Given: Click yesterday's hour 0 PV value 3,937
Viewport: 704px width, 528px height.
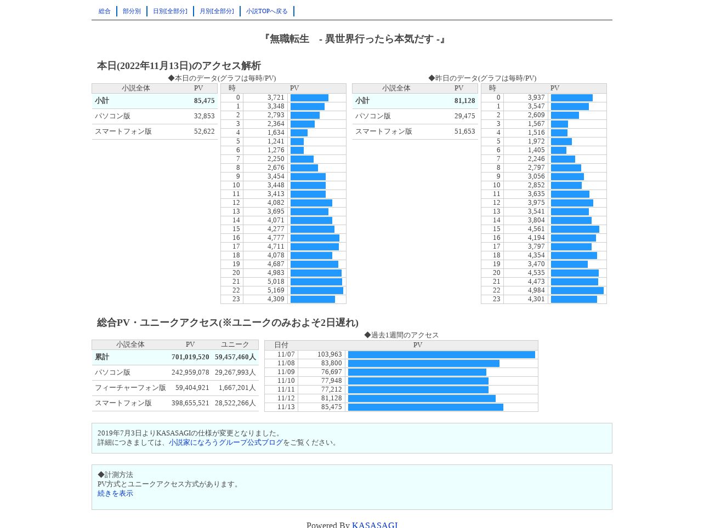Looking at the screenshot, I should (x=536, y=98).
